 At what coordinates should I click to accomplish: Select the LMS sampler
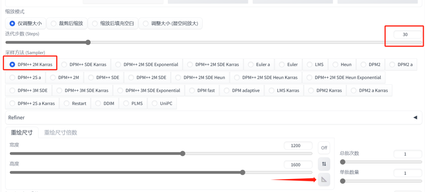pos(315,65)
